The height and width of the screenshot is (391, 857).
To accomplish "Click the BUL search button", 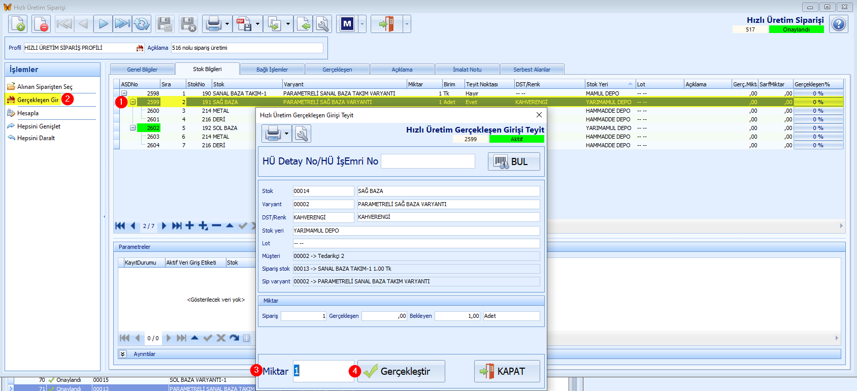I will click(x=514, y=161).
